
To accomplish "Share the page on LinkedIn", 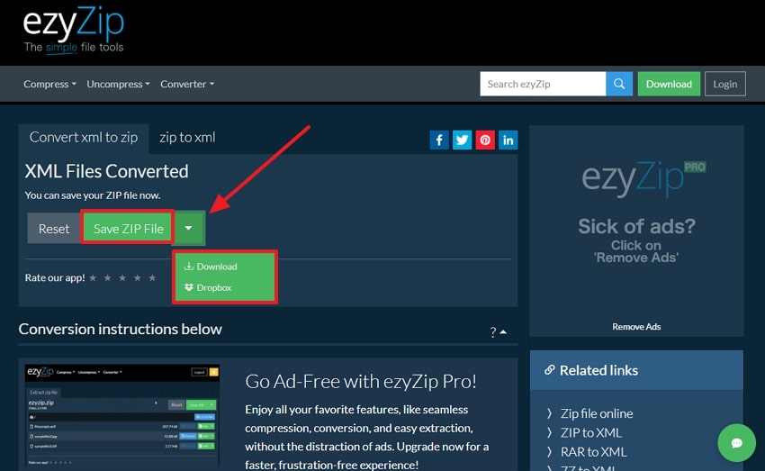I will click(508, 140).
